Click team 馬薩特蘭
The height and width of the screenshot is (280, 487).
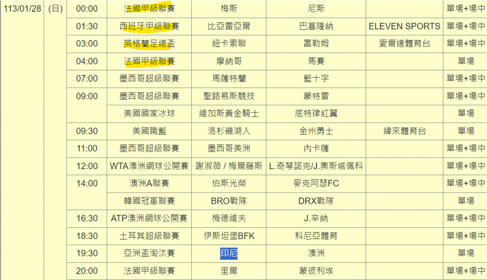(229, 79)
